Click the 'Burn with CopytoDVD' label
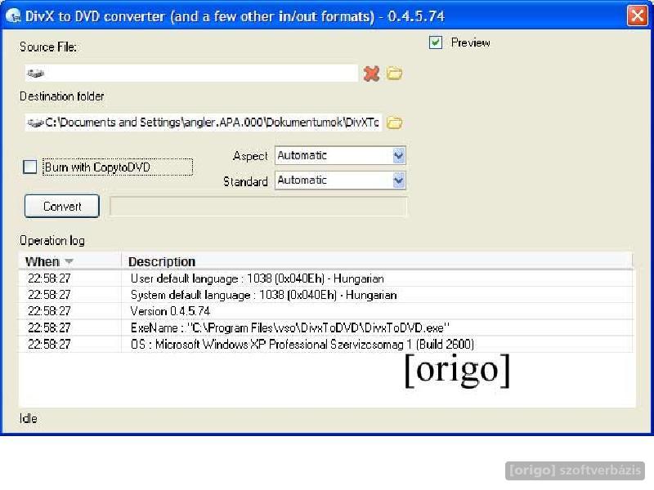Screen dimensions: 654x490 pyautogui.click(x=97, y=167)
